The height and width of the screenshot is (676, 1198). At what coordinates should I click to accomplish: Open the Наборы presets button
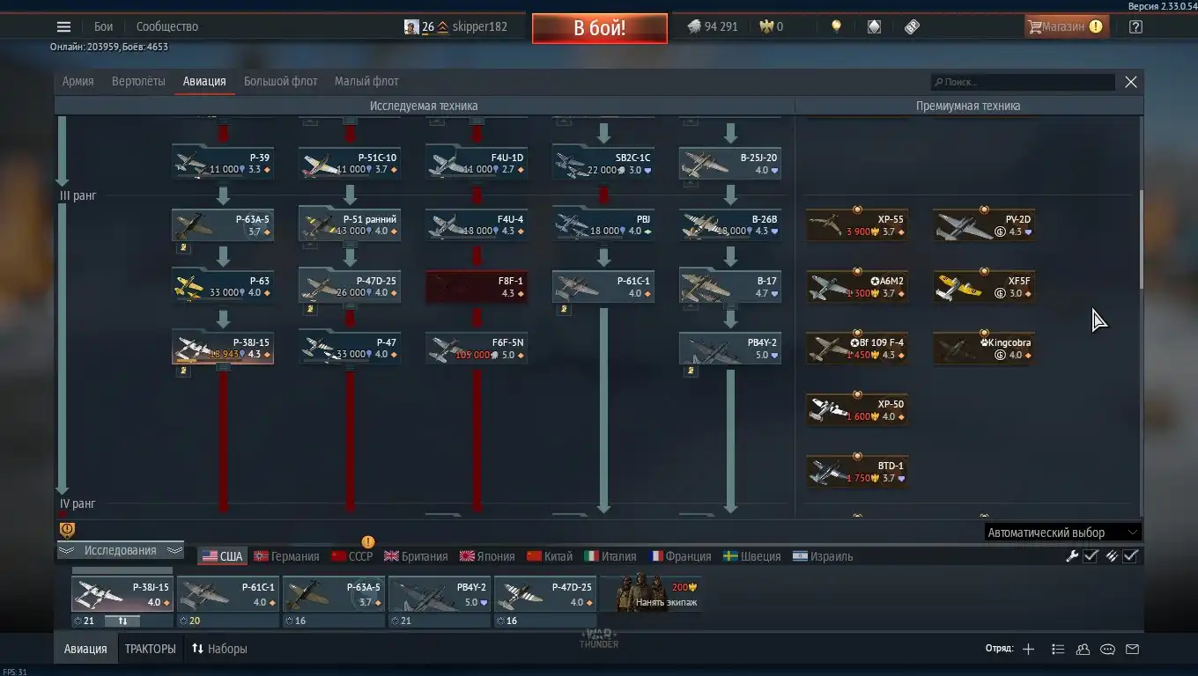(x=219, y=649)
